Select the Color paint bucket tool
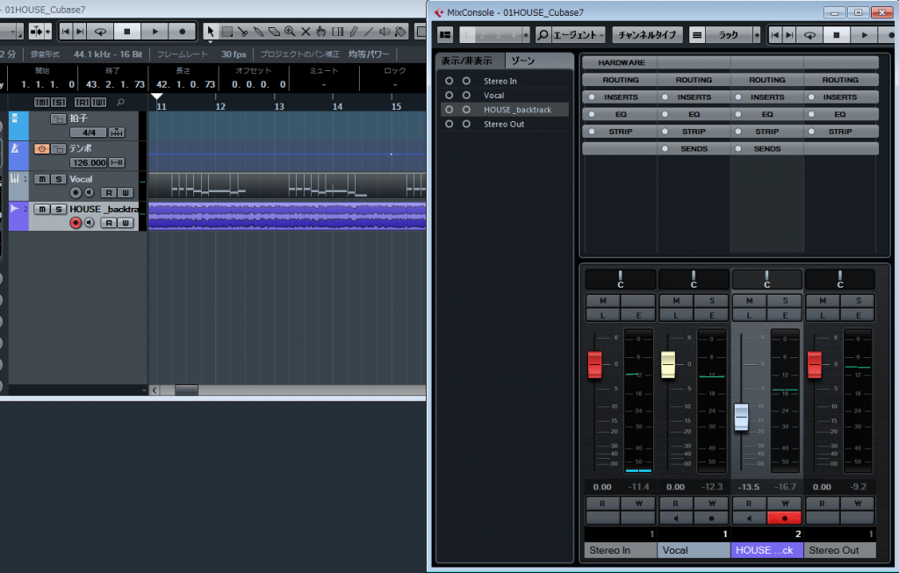The width and height of the screenshot is (899, 573). click(x=400, y=32)
